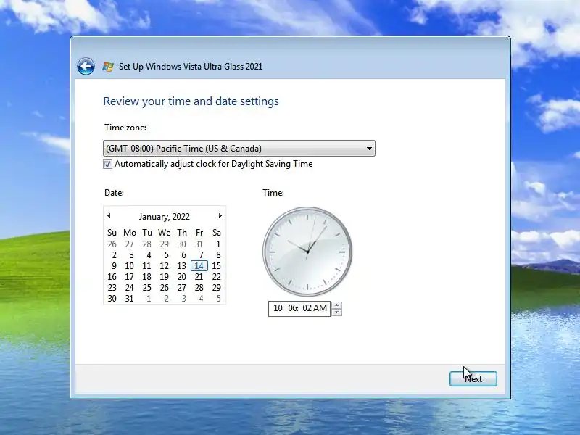Open the Time zone dropdown
This screenshot has width=580, height=435.
(x=239, y=149)
